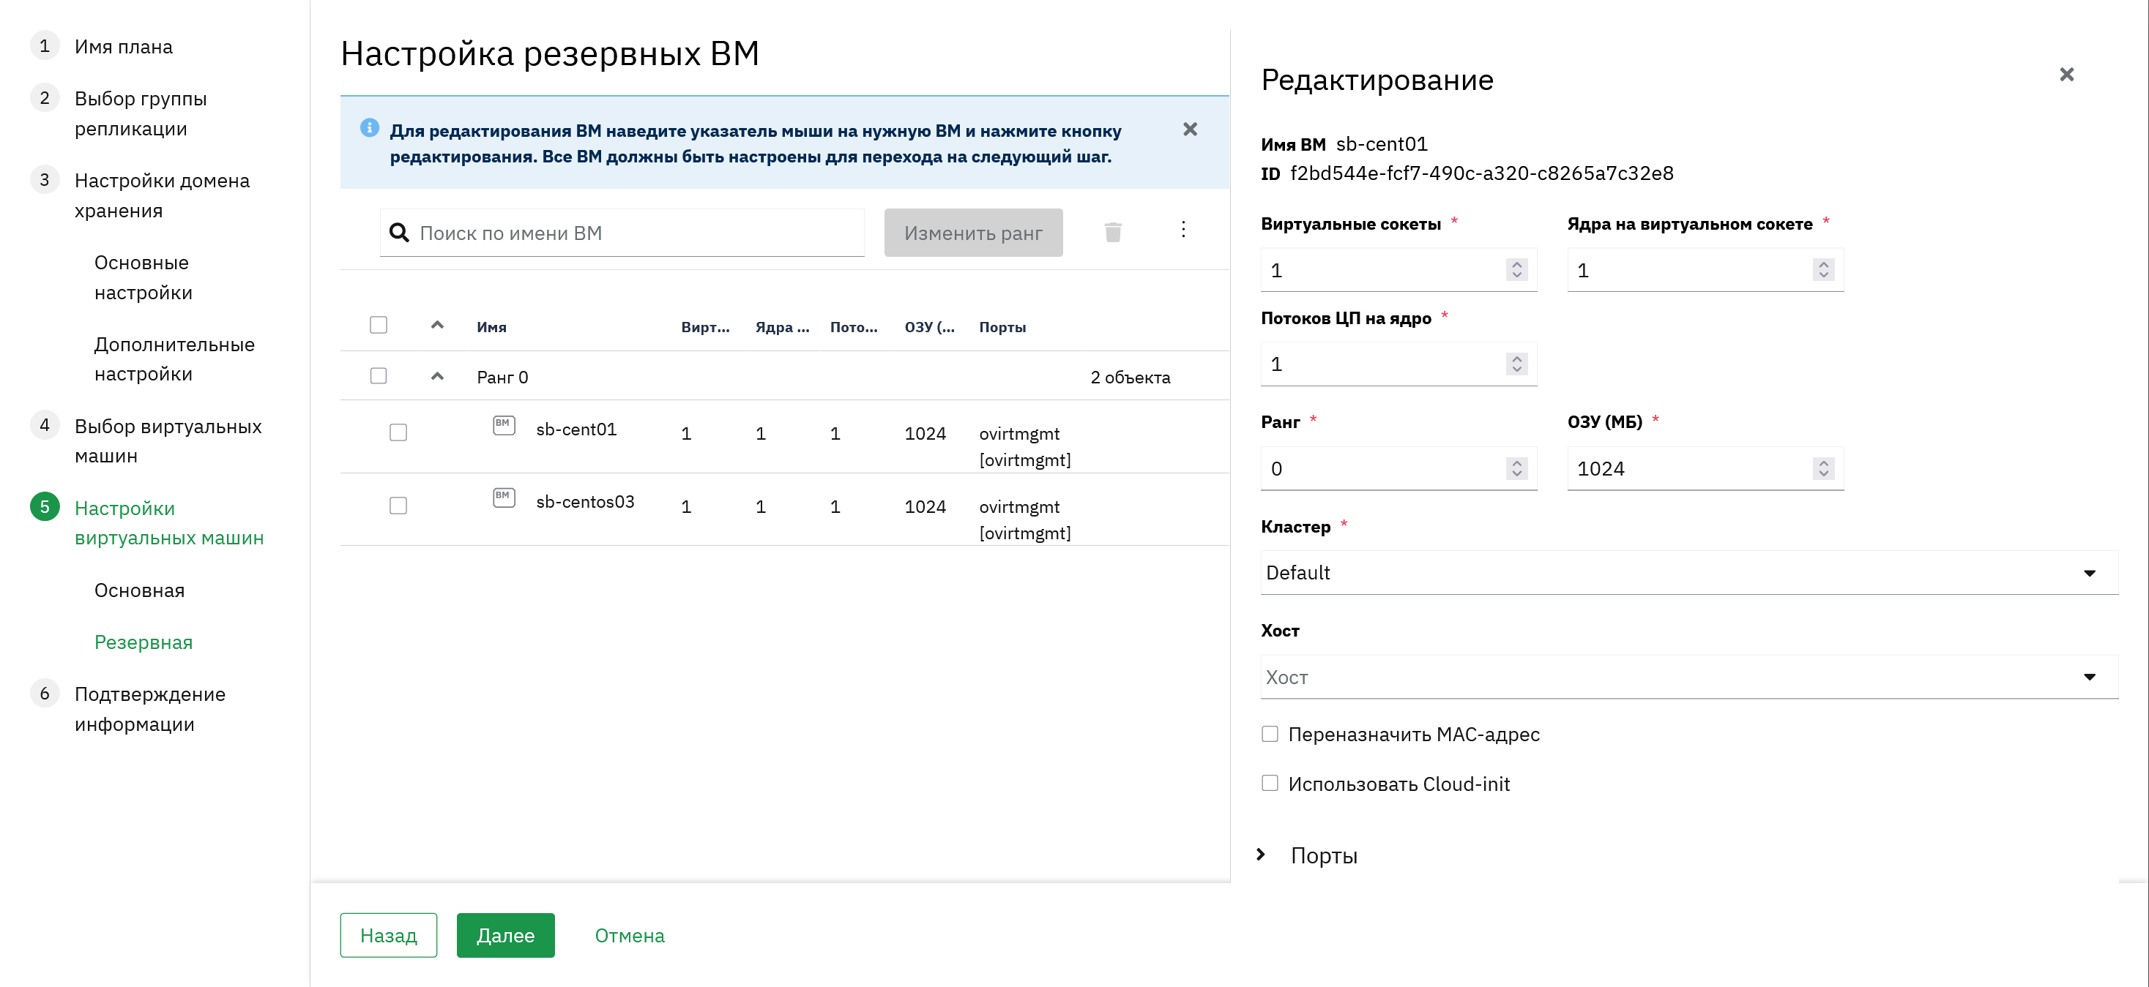
Task: Click the ОЗУ column header
Action: pos(929,327)
